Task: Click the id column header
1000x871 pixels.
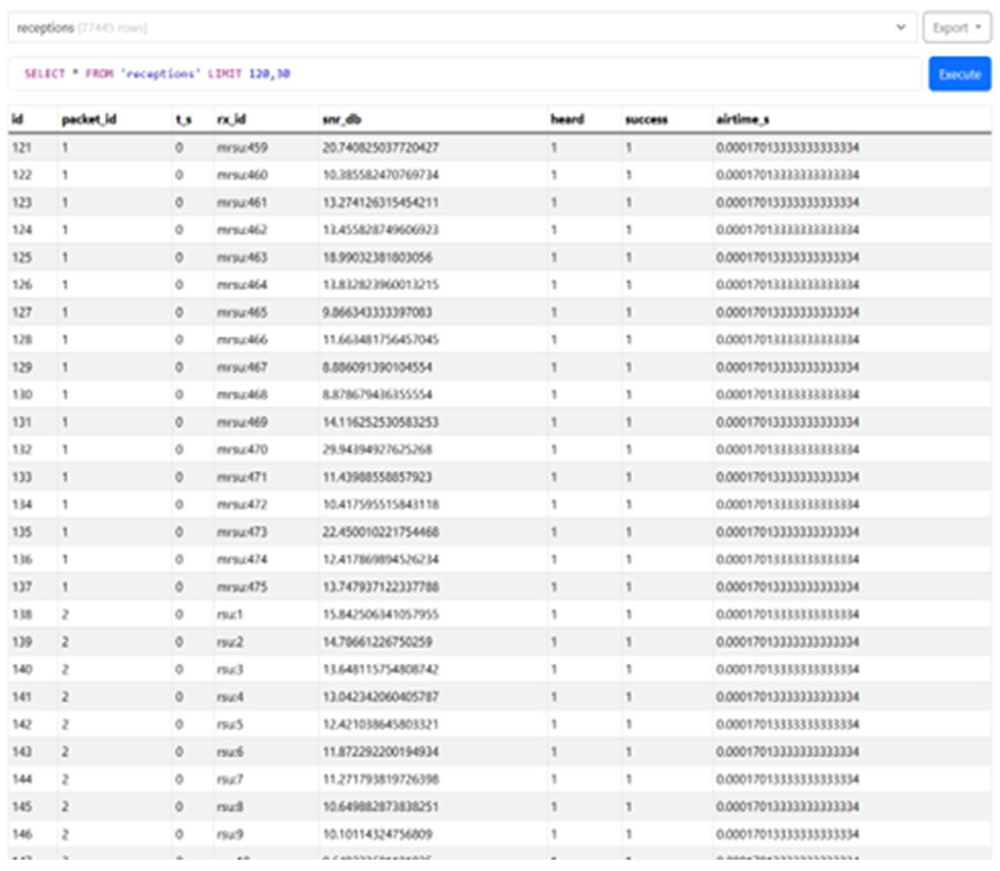Action: point(18,119)
